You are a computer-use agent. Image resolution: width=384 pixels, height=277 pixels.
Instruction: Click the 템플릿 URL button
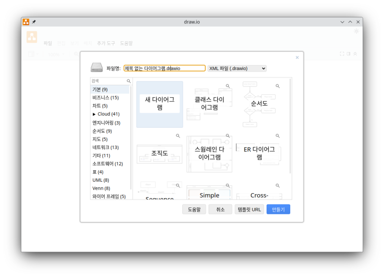(249, 209)
